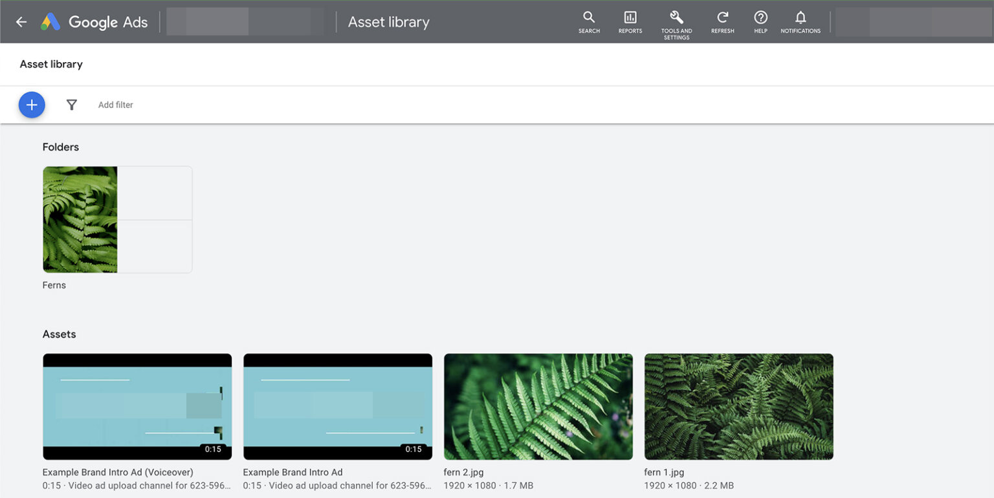Screen dimensions: 994x498
Task: Click the 0:15 duration badge on Example Brand Intro Ad
Action: (x=414, y=448)
